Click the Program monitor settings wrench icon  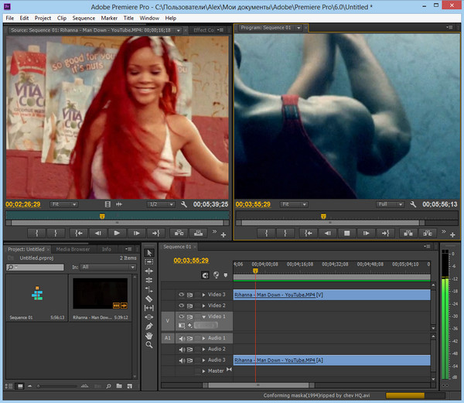click(x=413, y=204)
